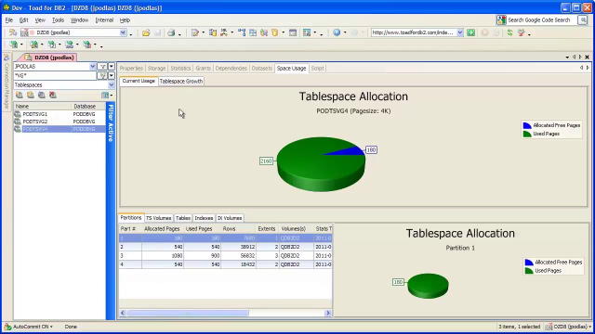Switch to the Tablespace Growth tab
The height and width of the screenshot is (334, 595).
[x=181, y=81]
